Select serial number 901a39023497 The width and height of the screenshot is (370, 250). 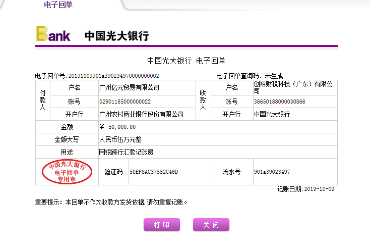[272, 172]
